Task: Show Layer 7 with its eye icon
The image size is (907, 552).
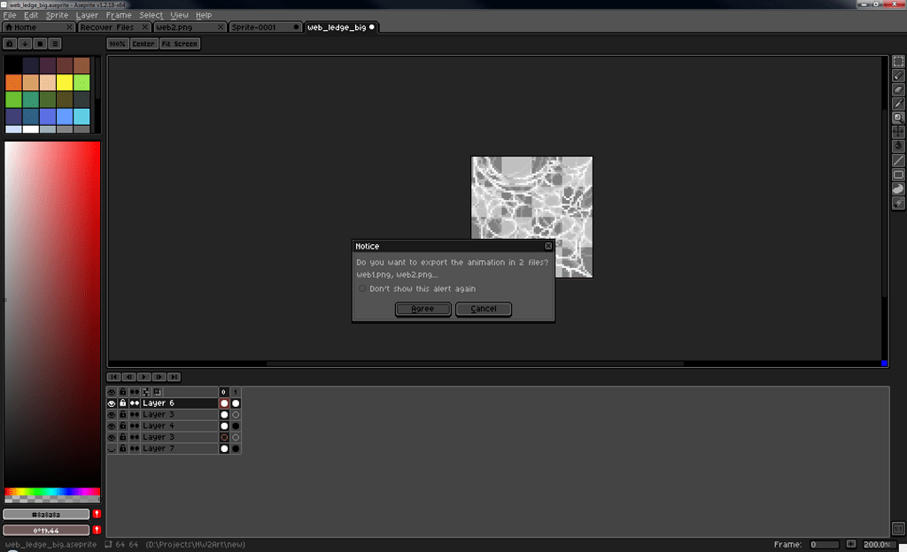Action: (x=112, y=448)
